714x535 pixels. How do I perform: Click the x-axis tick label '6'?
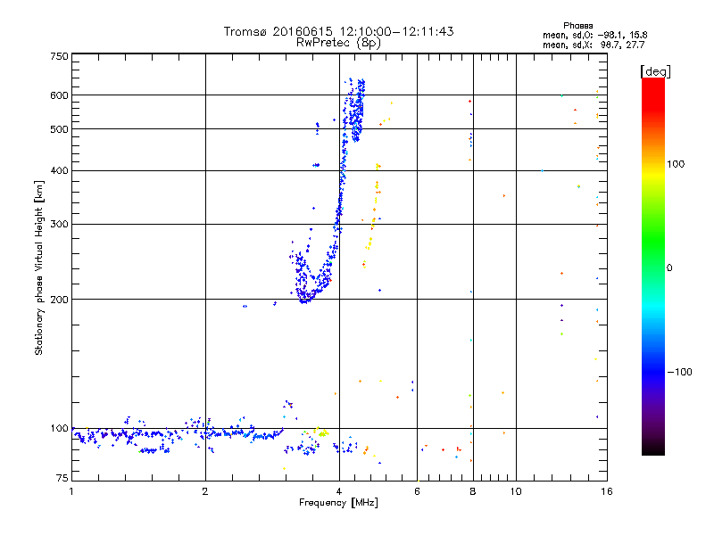pos(417,491)
